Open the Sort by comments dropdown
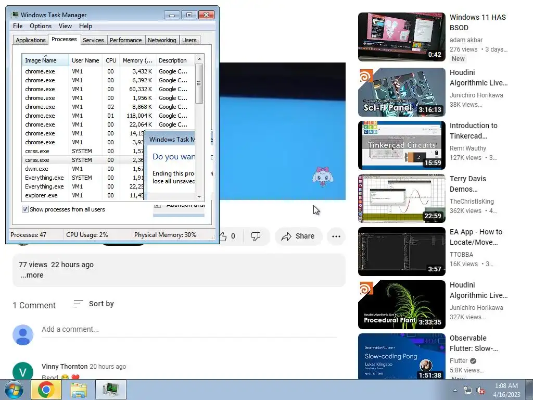Image resolution: width=533 pixels, height=400 pixels. (94, 304)
